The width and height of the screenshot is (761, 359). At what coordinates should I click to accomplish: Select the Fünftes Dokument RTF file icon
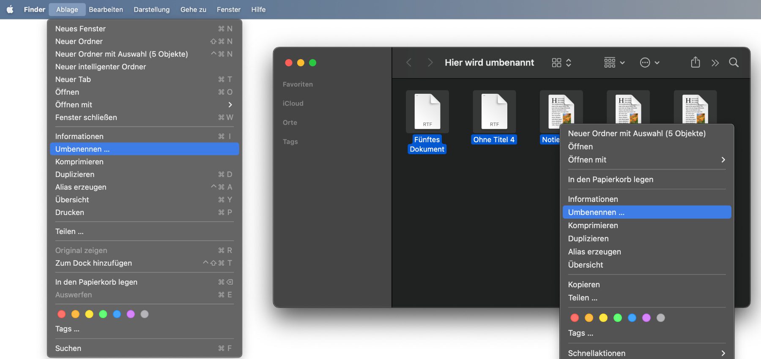tap(427, 112)
